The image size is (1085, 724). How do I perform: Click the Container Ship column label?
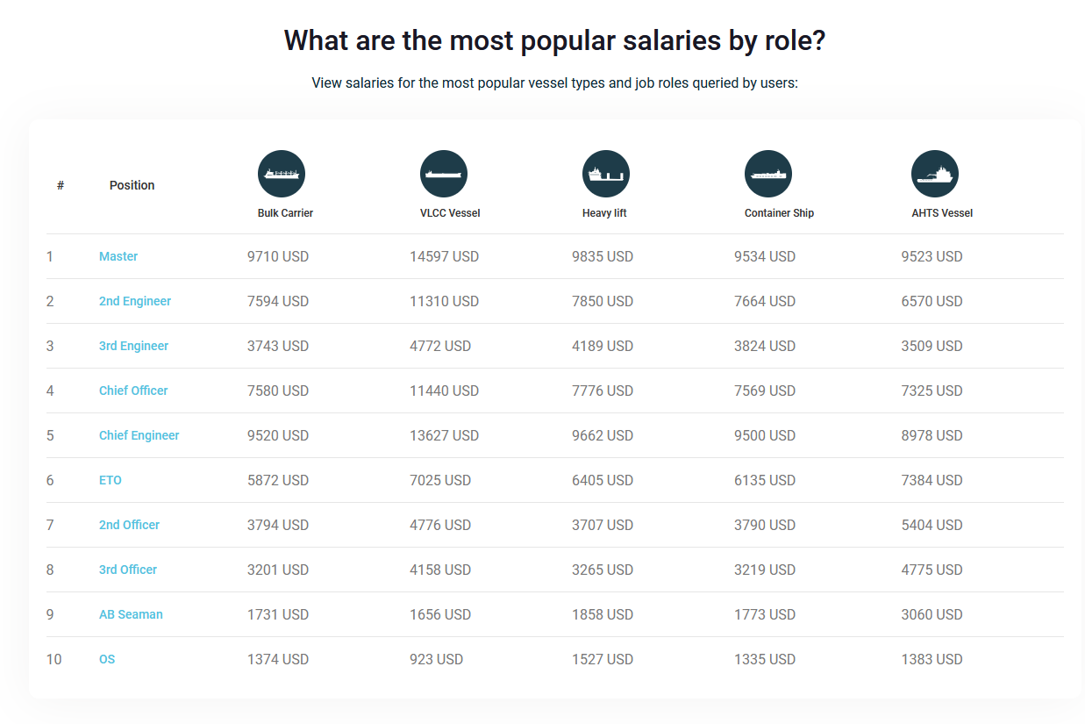pos(779,213)
